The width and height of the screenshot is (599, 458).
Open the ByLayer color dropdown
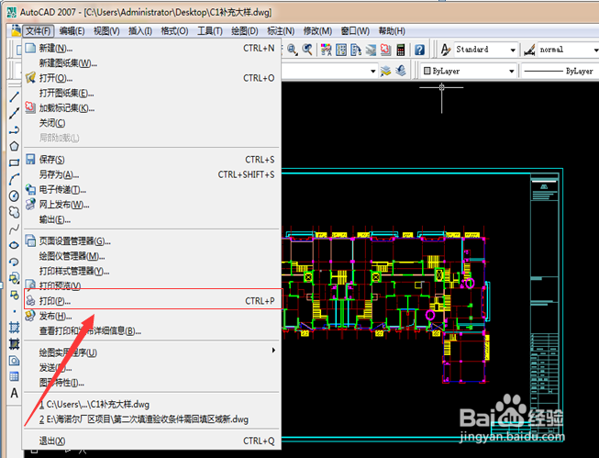pos(469,71)
